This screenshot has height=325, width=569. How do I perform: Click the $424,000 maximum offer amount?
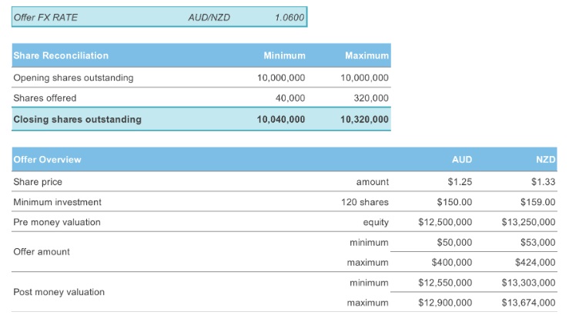534,263
